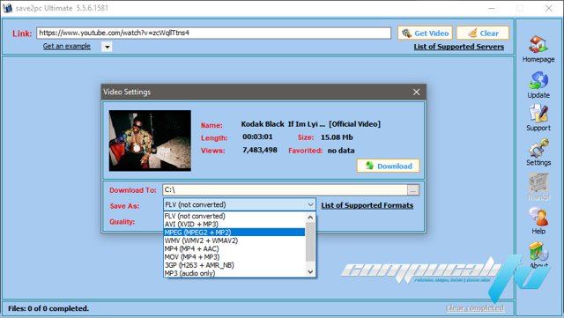Screen dimensions: 564x318
Task: Click the clear completed link
Action: click(x=475, y=308)
